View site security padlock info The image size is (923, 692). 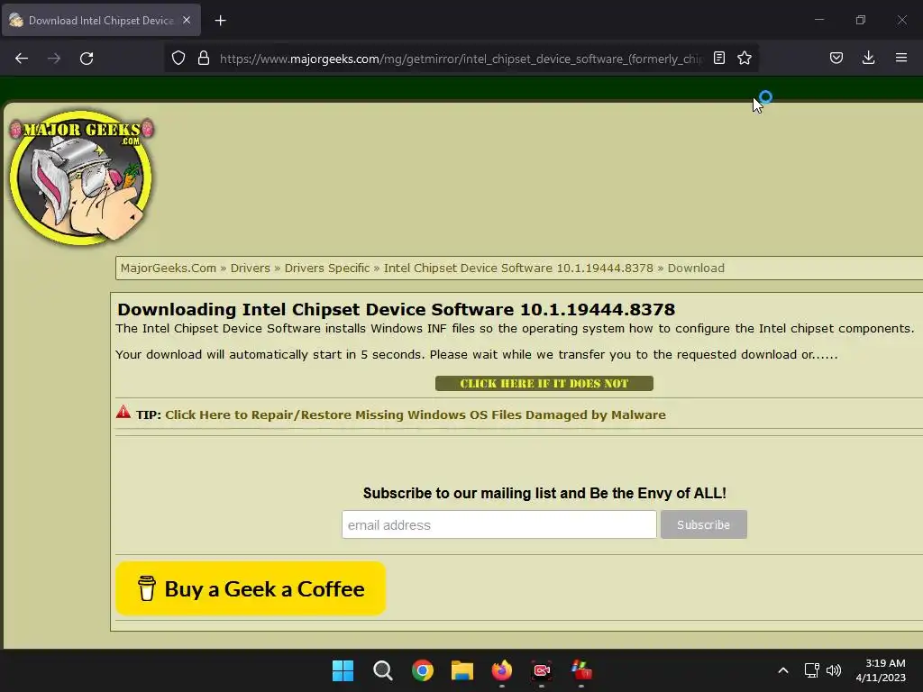[204, 59]
